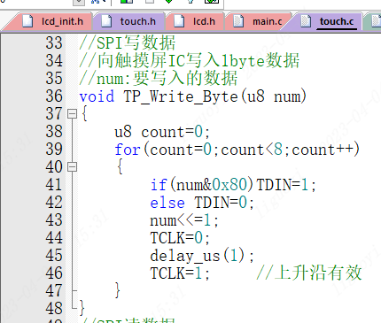Click the '//num:要写入的数据' comment
This screenshot has height=323, width=381.
tap(159, 78)
